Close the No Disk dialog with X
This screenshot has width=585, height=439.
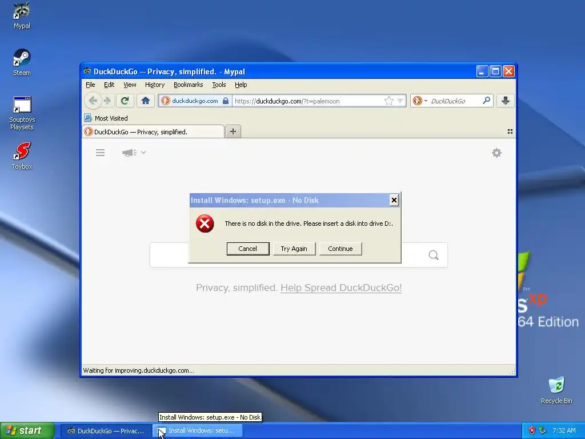[394, 201]
